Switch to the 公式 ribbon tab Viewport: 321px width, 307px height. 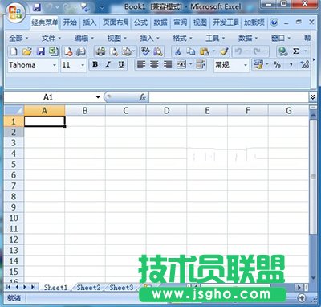(140, 23)
